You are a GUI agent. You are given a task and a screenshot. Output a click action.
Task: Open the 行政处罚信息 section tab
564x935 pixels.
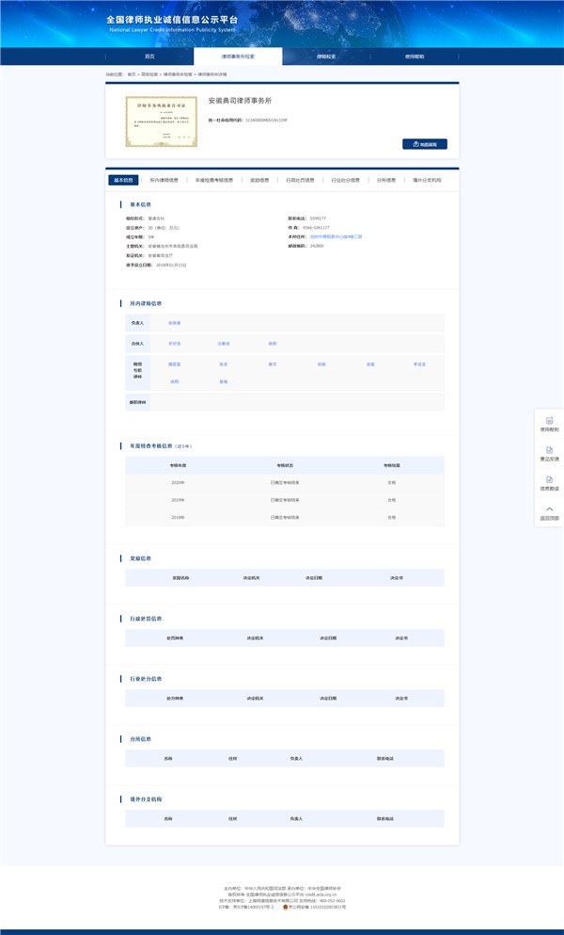pyautogui.click(x=300, y=179)
